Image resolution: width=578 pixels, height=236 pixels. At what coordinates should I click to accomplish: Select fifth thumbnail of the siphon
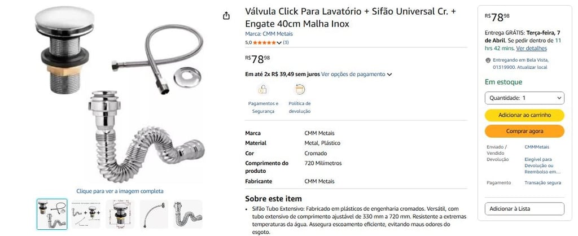pyautogui.click(x=188, y=214)
